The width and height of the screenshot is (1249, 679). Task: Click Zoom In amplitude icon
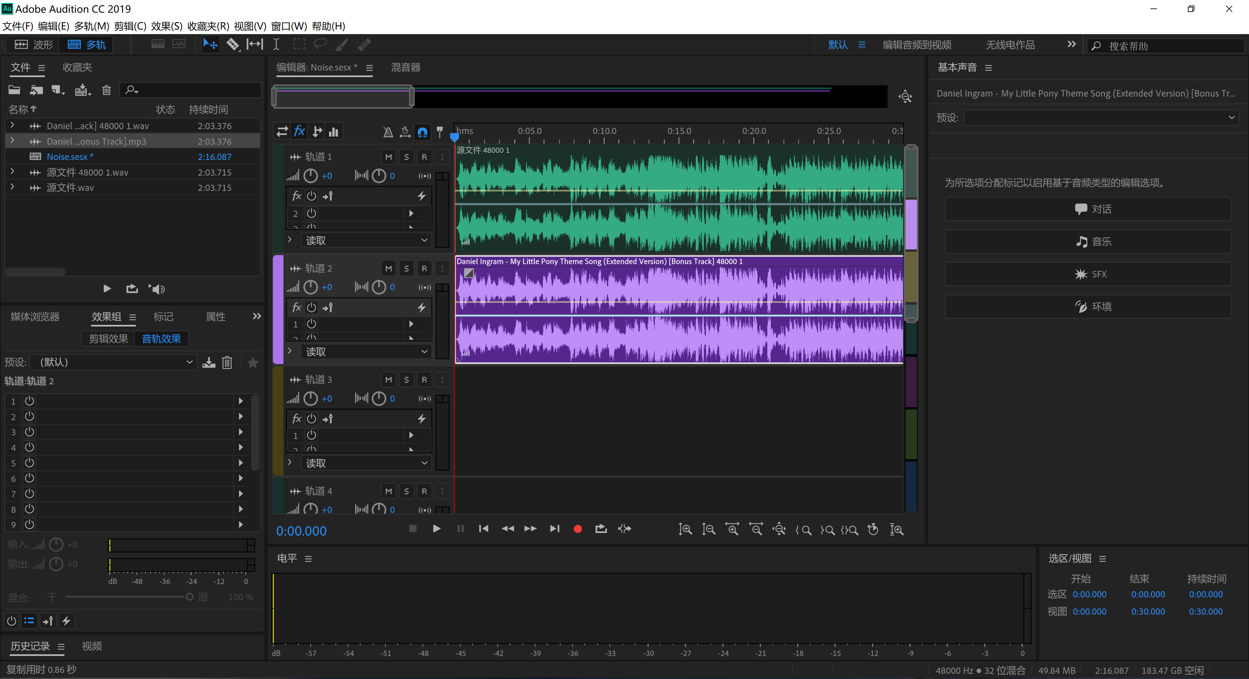[685, 529]
